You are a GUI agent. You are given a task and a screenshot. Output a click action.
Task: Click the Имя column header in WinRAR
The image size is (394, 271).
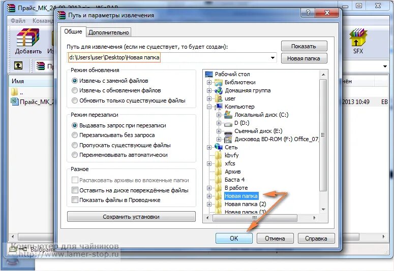(x=32, y=81)
